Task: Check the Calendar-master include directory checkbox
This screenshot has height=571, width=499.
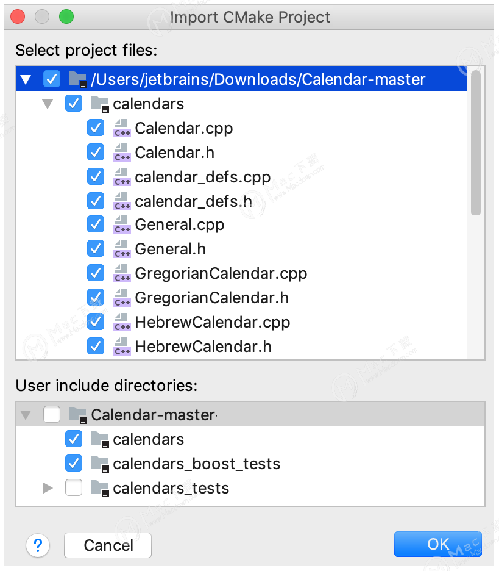Action: (x=52, y=414)
